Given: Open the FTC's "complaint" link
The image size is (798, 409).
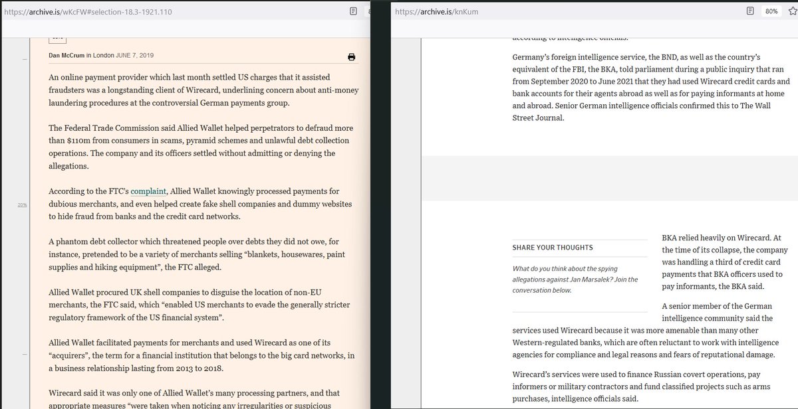Looking at the screenshot, I should coord(148,191).
